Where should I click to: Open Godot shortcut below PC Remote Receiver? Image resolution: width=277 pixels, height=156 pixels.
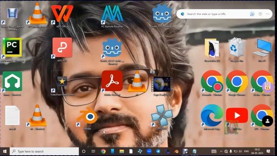click(x=112, y=51)
